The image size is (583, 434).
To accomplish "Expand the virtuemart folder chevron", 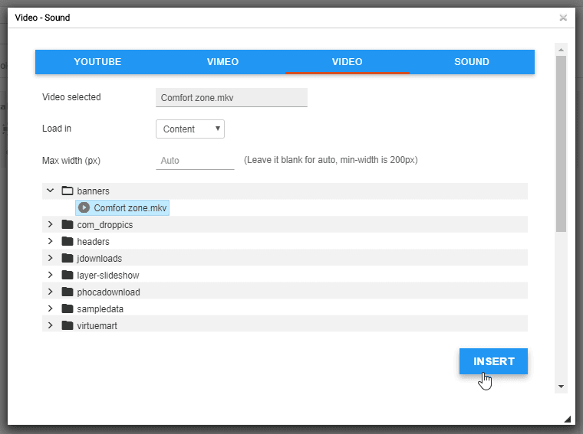I will [x=50, y=325].
